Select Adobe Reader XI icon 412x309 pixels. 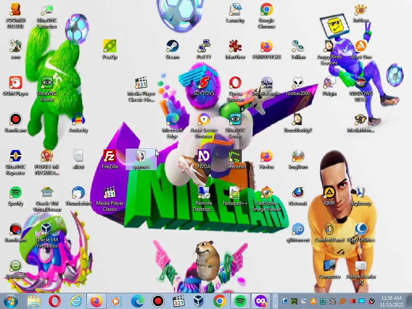pos(360,272)
